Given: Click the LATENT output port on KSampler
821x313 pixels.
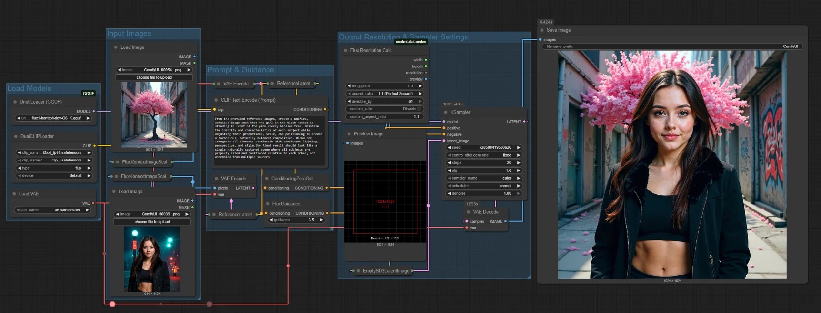Looking at the screenshot, I should (524, 122).
